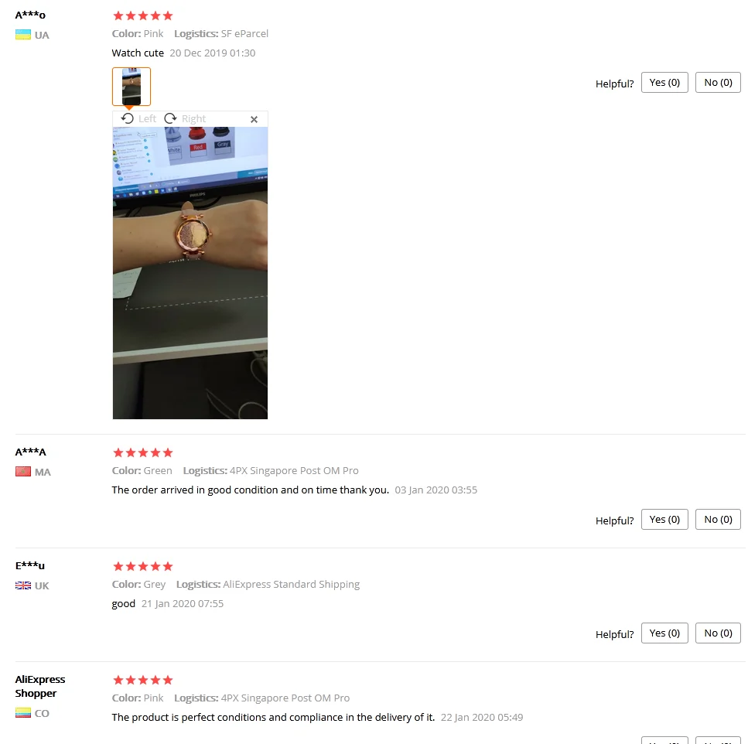The width and height of the screenshot is (748, 744).
Task: Click the Morocco flag icon next to MA
Action: click(x=23, y=472)
